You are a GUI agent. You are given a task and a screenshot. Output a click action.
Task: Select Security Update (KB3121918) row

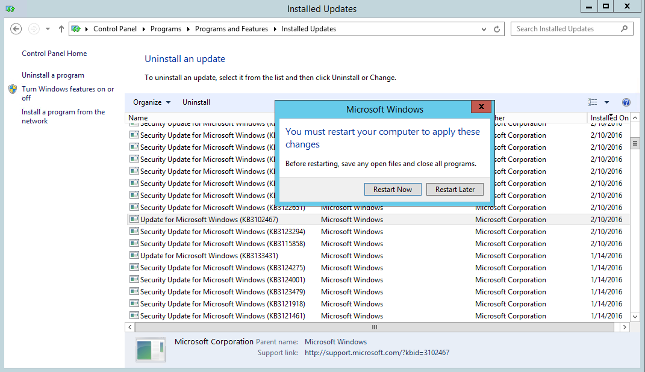point(378,304)
